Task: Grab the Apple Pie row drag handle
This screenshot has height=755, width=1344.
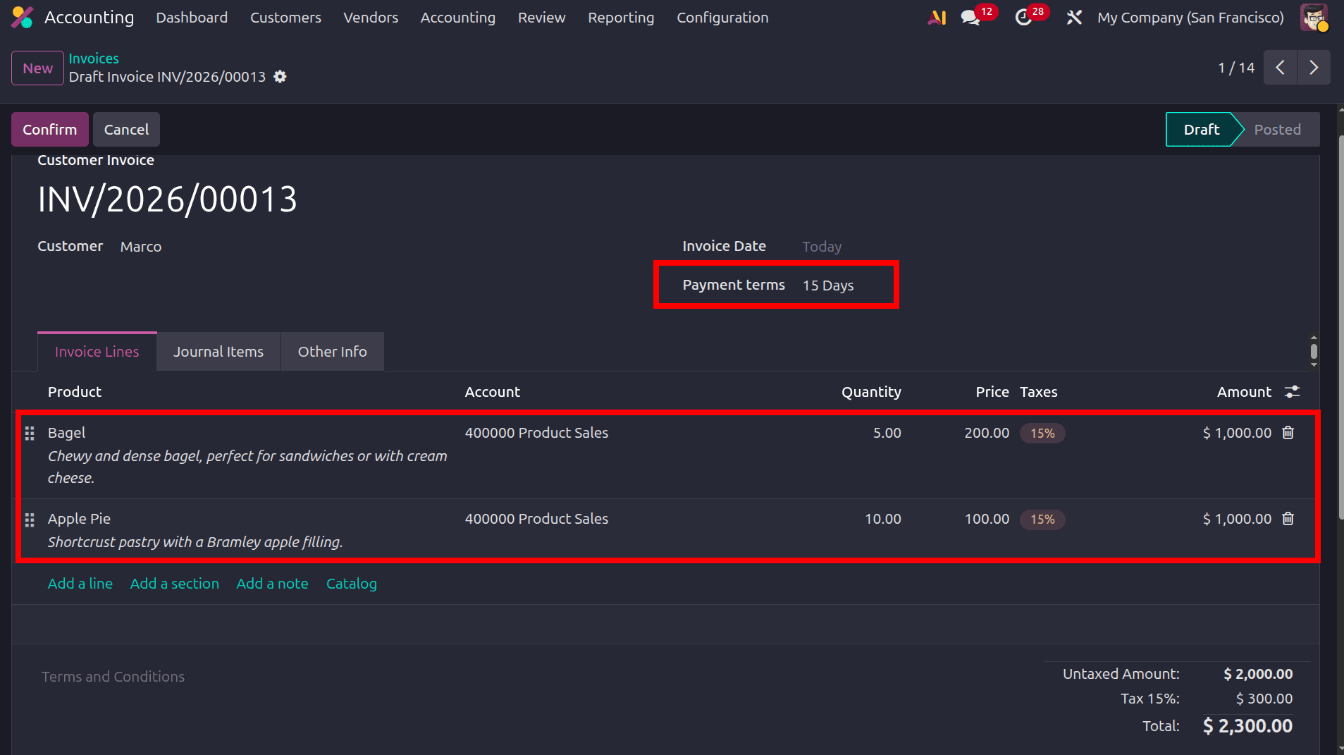Action: pyautogui.click(x=30, y=520)
